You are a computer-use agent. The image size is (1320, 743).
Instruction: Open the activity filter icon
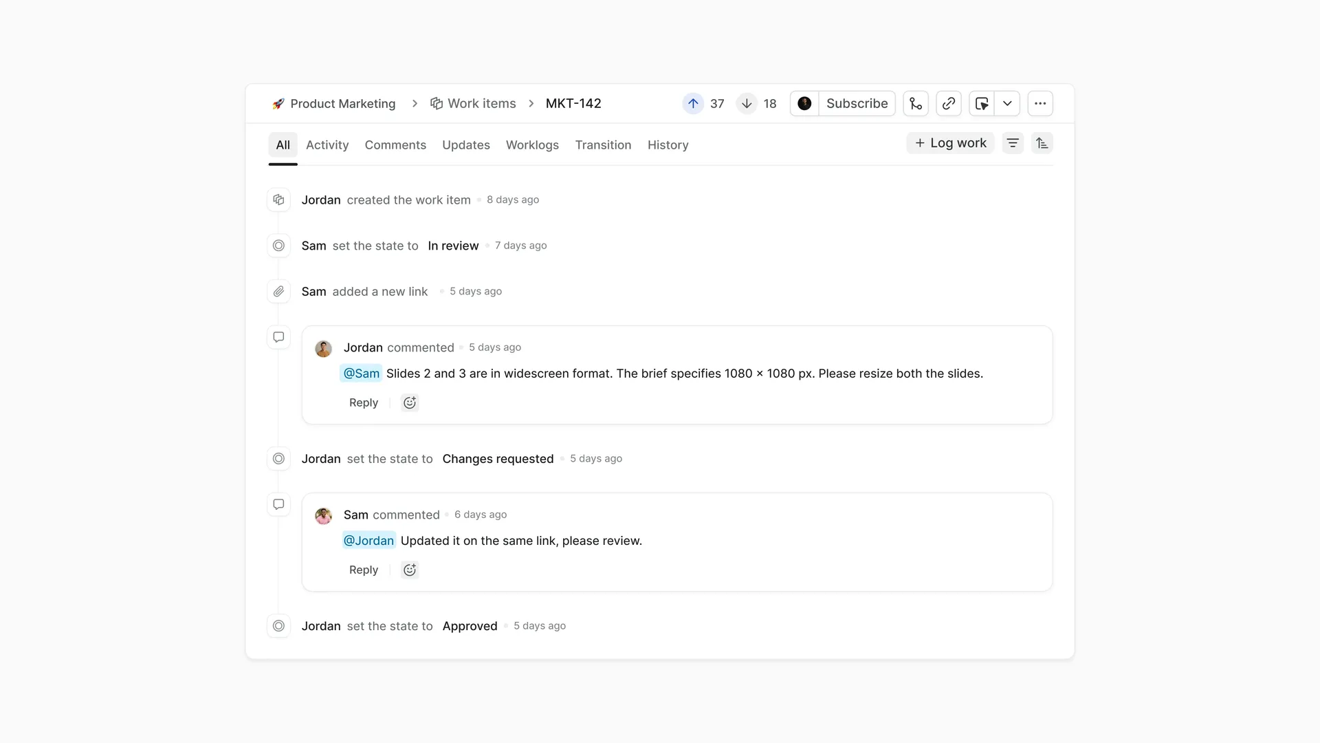tap(1013, 143)
